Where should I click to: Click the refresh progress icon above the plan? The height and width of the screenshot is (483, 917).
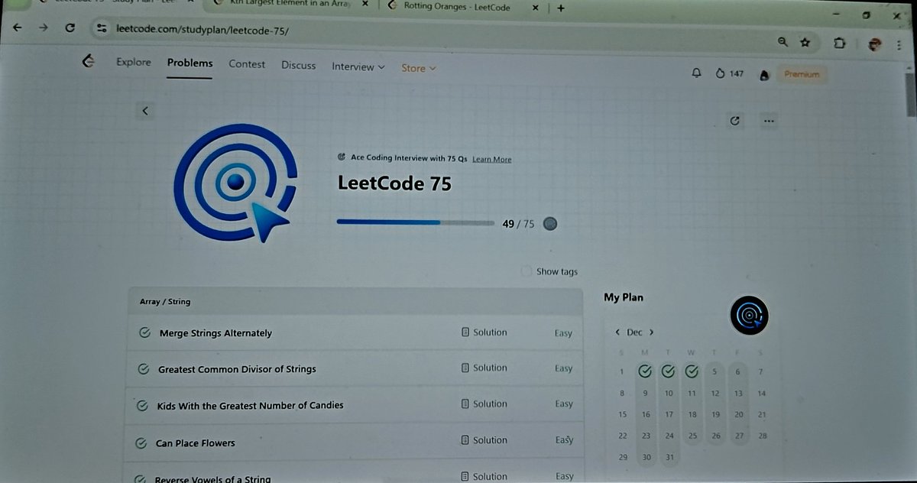(735, 120)
